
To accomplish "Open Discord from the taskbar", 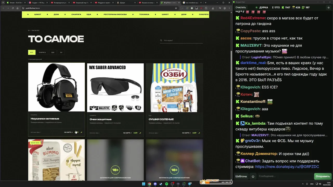I will coord(155,184).
